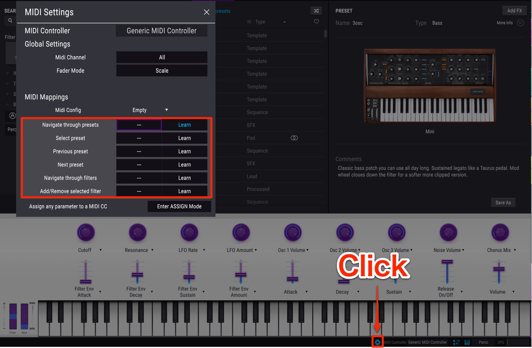This screenshot has height=348, width=532.
Task: Click the Mini synth thumbnail image
Action: tap(430, 86)
